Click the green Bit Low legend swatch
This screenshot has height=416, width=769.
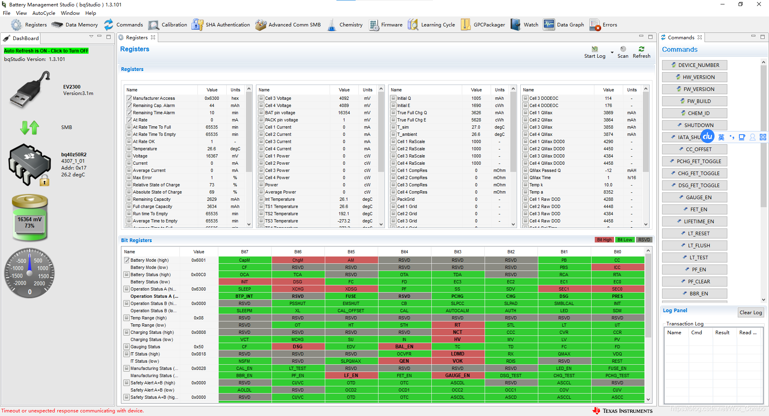pos(624,240)
